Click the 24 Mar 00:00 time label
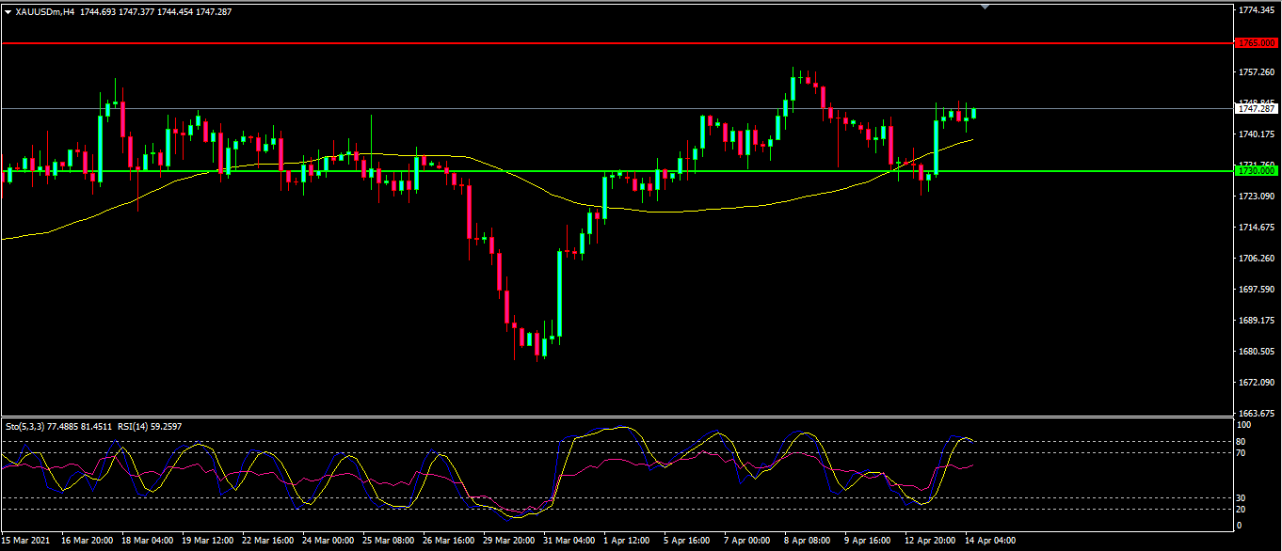 (329, 541)
